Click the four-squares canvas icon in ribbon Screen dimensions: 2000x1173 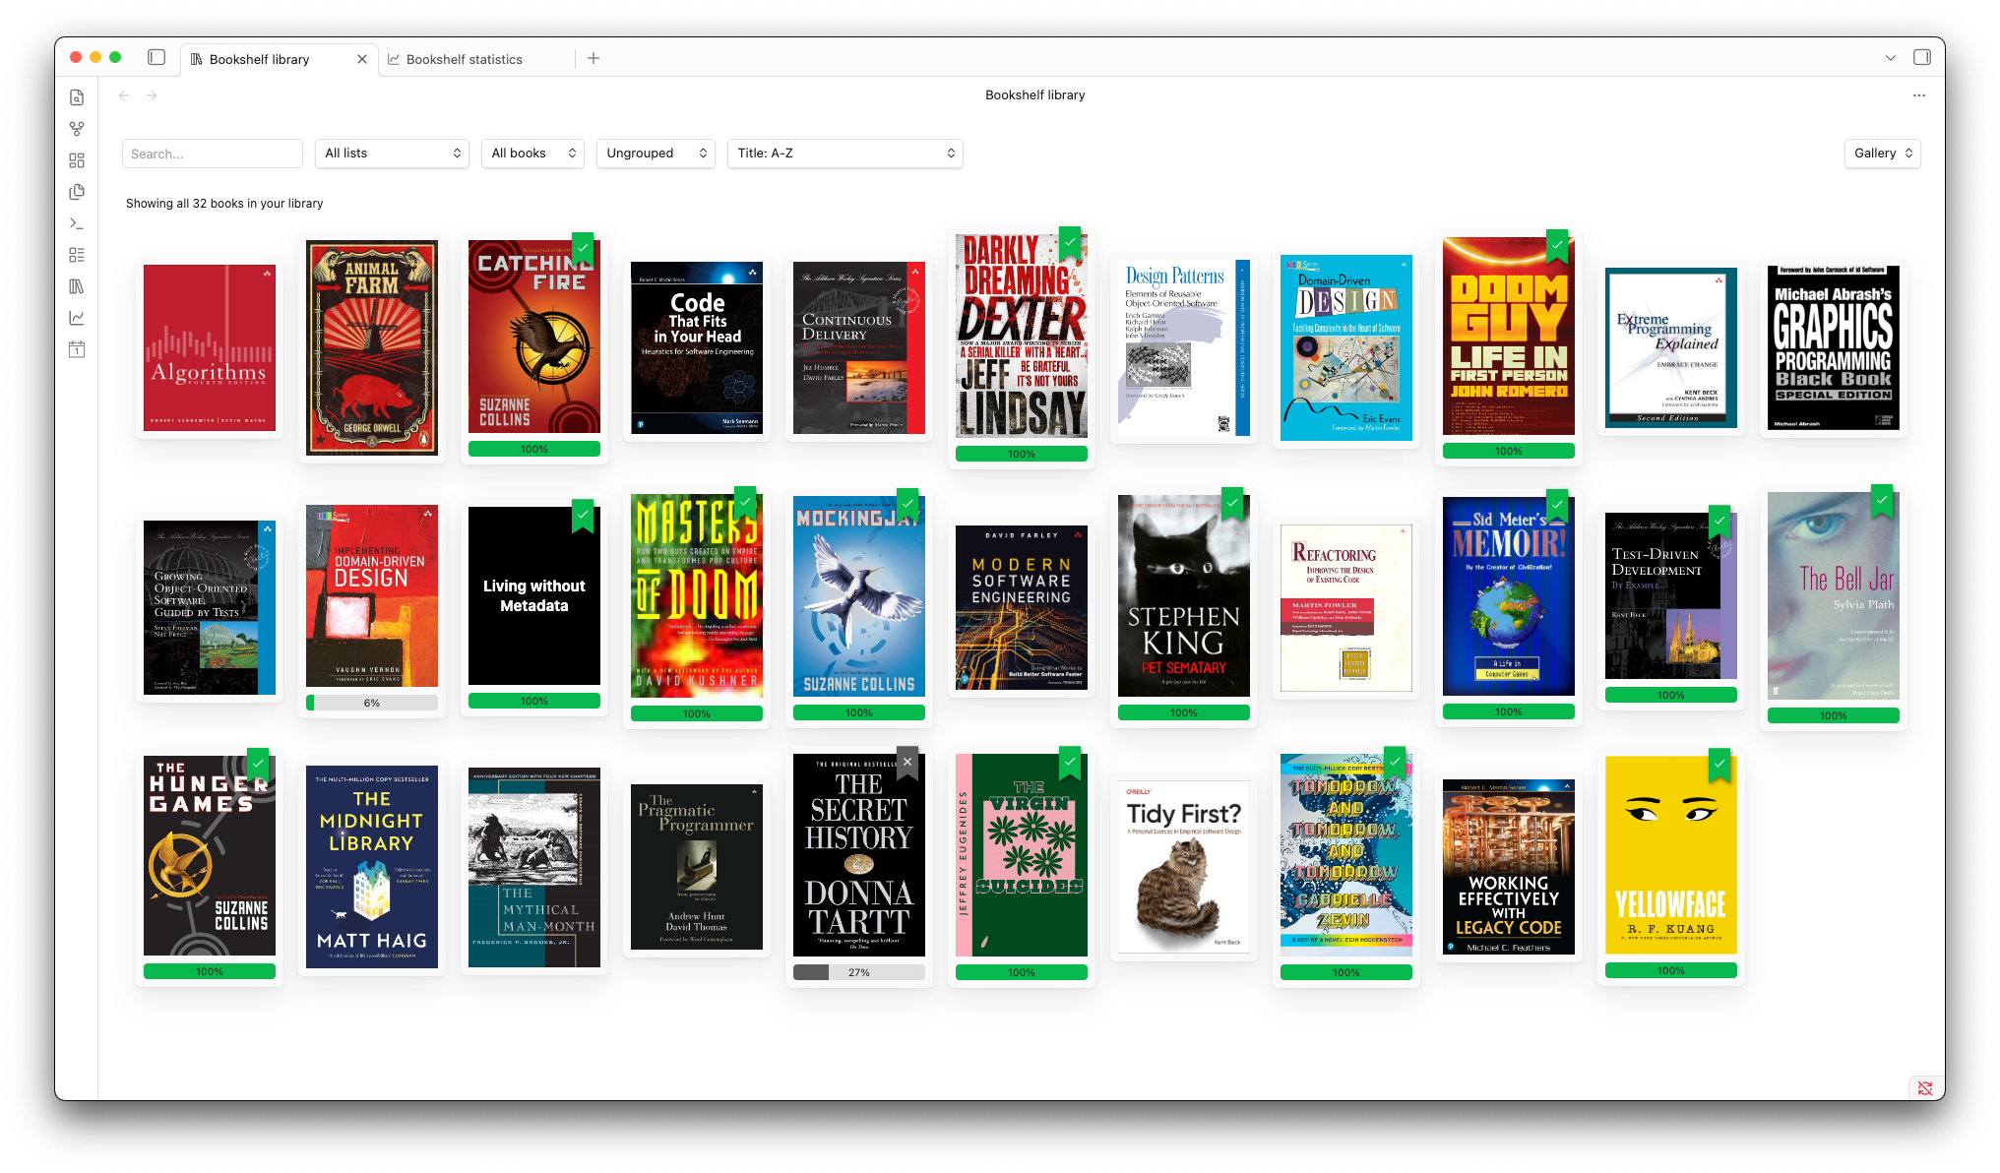(x=77, y=160)
